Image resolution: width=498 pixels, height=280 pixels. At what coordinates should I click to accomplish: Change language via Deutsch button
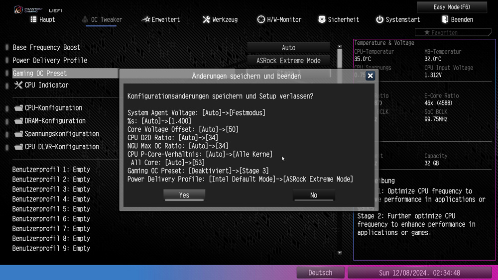(x=320, y=273)
